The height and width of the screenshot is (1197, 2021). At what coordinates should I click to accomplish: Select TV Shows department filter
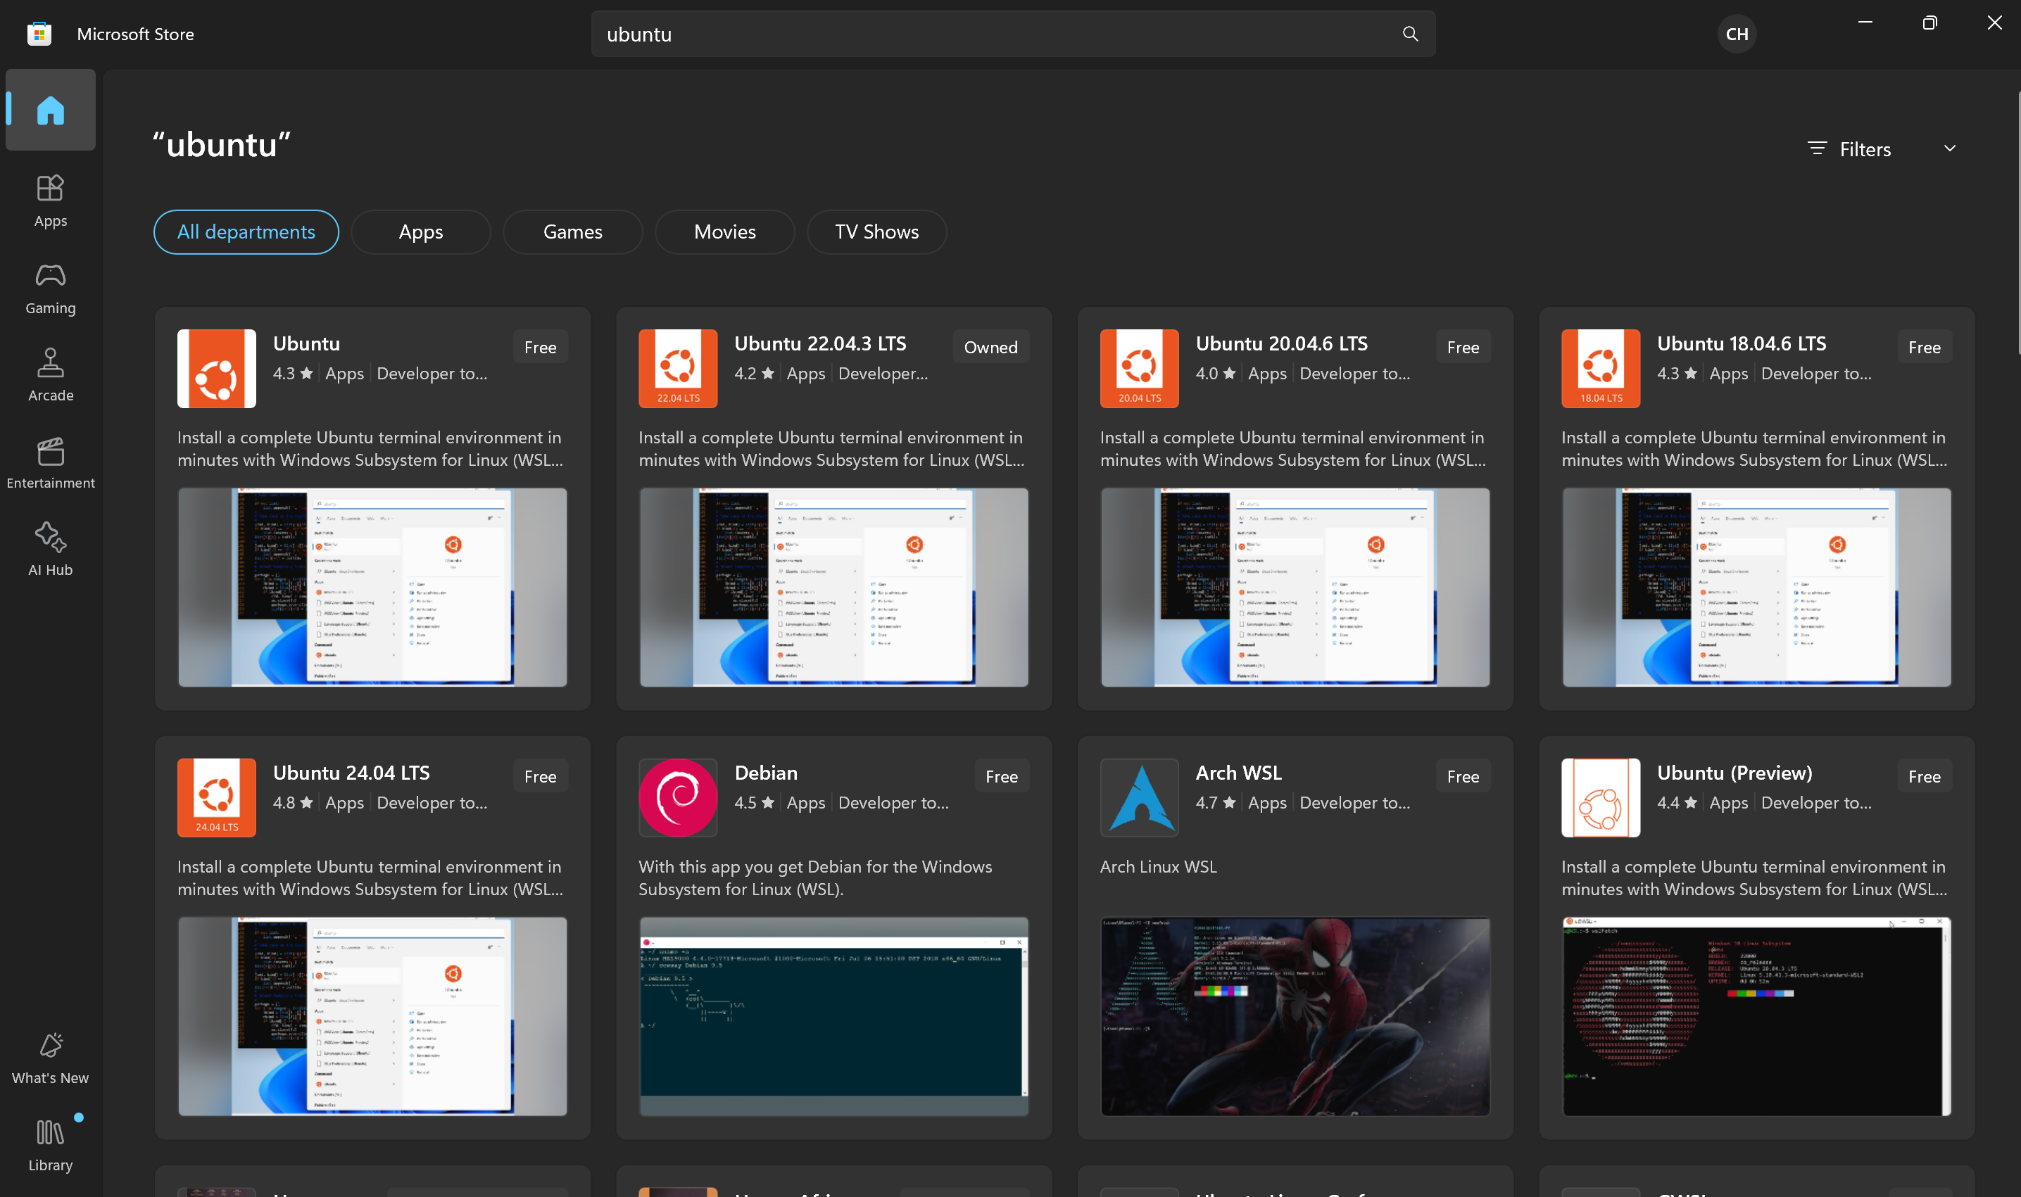click(x=876, y=232)
